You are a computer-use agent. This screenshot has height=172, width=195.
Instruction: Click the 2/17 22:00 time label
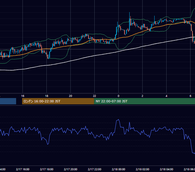click(95, 169)
